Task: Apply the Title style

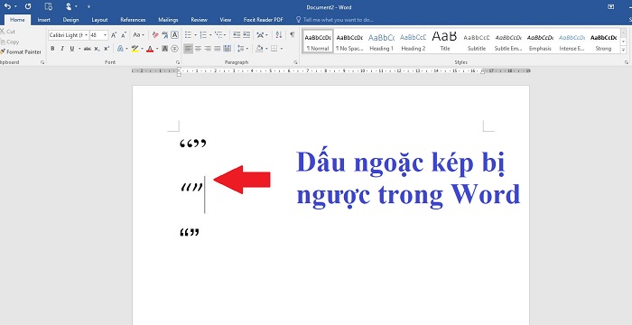Action: tap(445, 42)
